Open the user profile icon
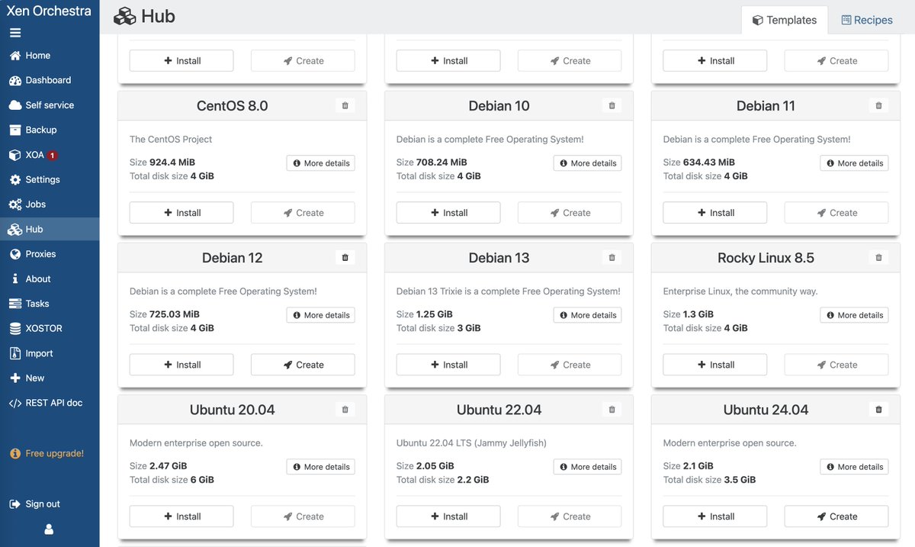 coord(50,529)
